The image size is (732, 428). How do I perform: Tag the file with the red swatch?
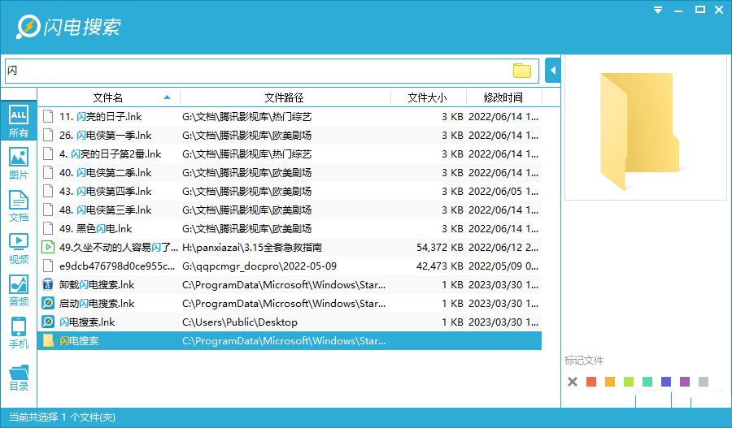pyautogui.click(x=591, y=382)
